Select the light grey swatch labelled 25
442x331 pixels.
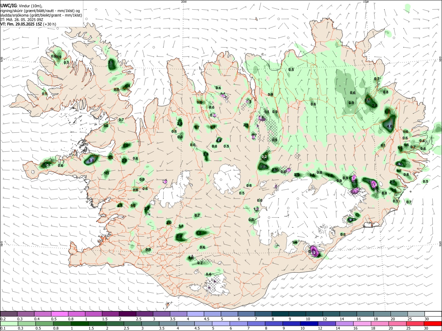pos(416,314)
